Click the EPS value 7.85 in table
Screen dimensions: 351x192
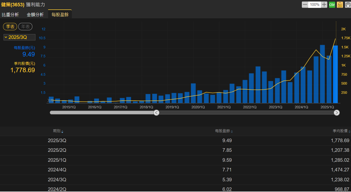pyautogui.click(x=227, y=150)
